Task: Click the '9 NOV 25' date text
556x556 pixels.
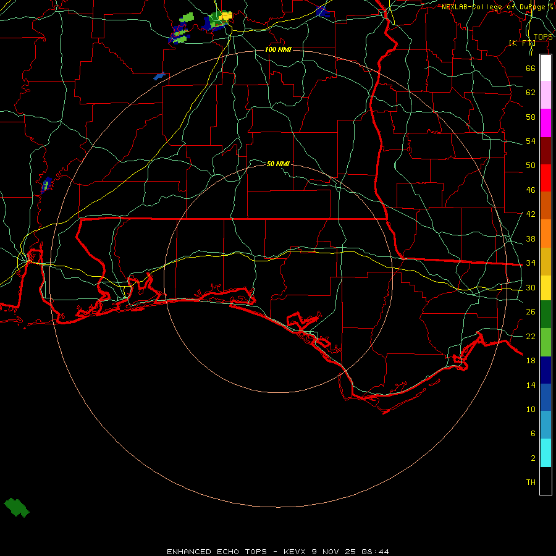Action: [334, 552]
